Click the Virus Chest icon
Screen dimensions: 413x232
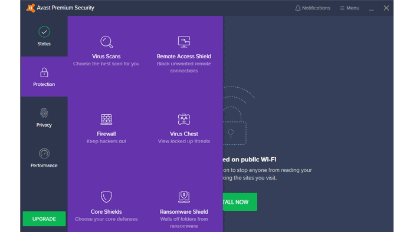(184, 120)
